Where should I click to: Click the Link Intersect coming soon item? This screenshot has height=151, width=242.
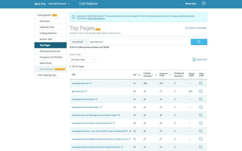point(50,69)
